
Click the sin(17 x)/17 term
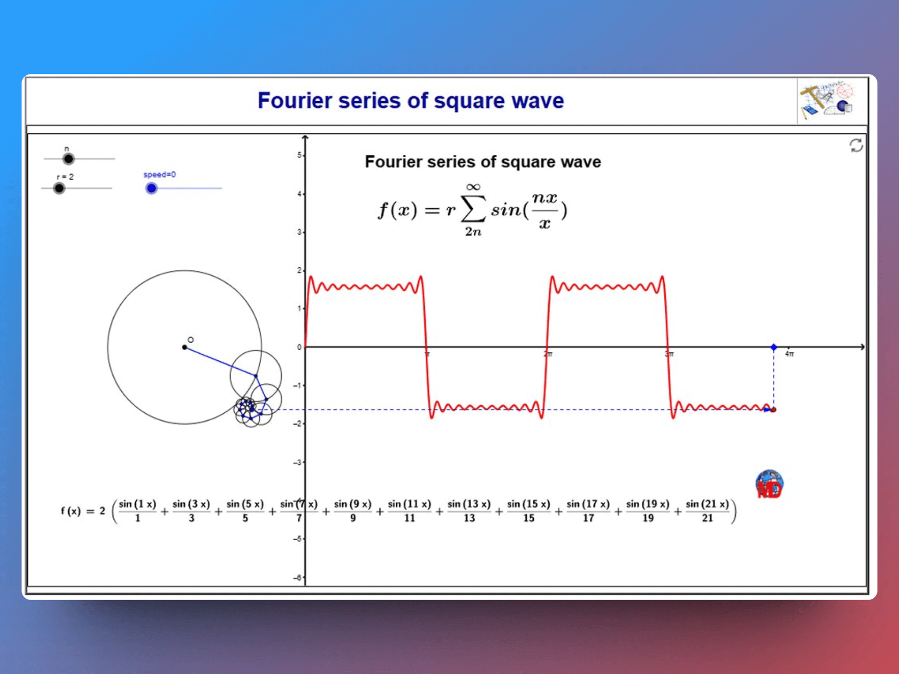coord(588,511)
